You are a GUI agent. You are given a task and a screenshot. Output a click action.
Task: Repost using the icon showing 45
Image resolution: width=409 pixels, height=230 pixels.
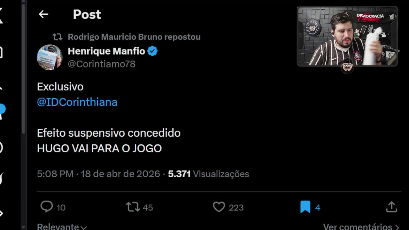[x=133, y=207]
